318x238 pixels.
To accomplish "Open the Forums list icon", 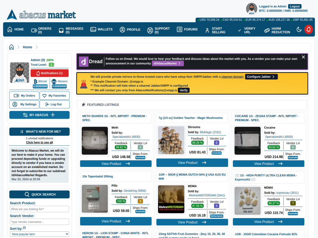I will 179,29.
